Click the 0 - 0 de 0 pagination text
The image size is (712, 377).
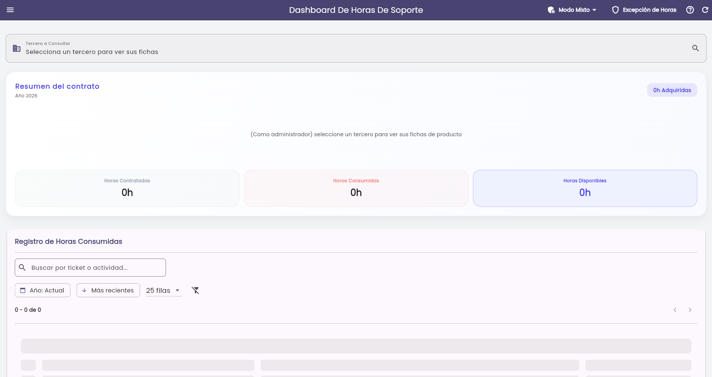click(28, 310)
